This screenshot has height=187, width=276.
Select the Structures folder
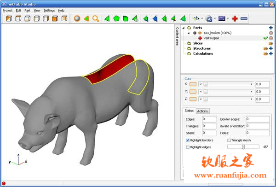[x=202, y=48]
